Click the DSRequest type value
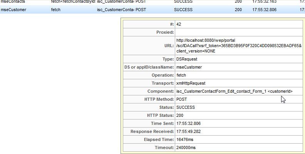The height and width of the screenshot is (154, 305). tap(187, 59)
